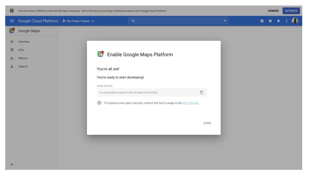Screen dimensions: 312x175
Task: Collapse the sidebar with arrow icon
Action: coord(12,164)
